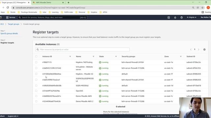Click Services label in AWS header

[12, 17]
